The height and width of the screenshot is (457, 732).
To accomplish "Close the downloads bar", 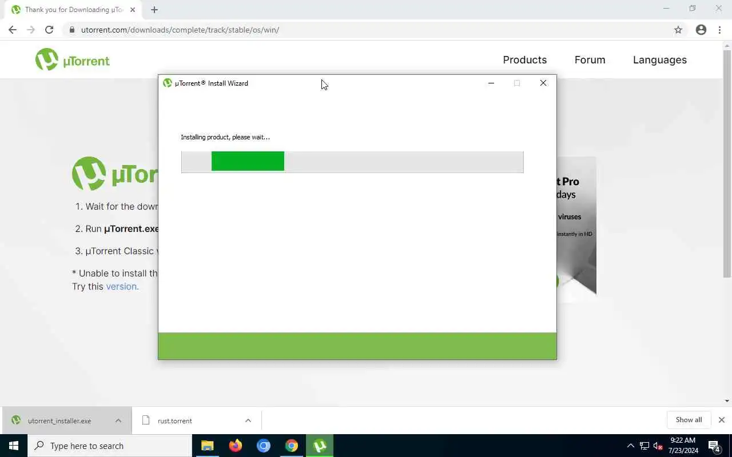I will [x=721, y=420].
